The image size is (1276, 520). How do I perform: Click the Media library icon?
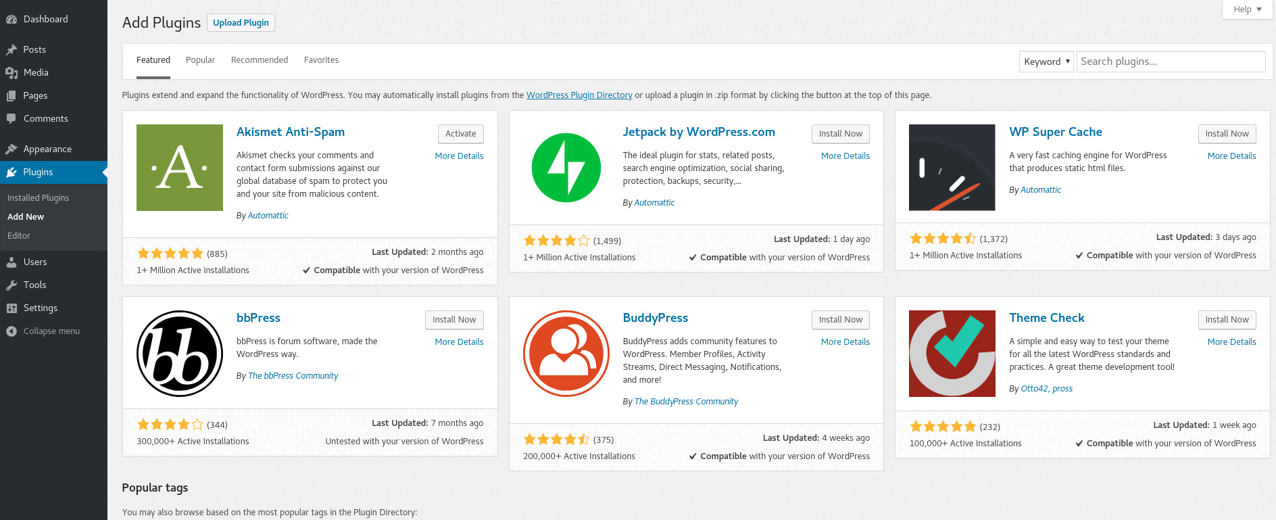tap(11, 72)
